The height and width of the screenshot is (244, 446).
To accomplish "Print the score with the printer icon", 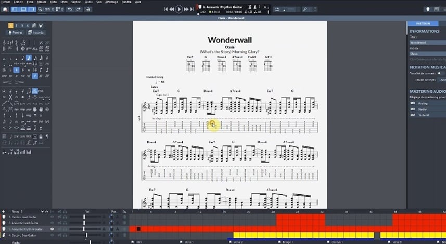I will [88, 9].
